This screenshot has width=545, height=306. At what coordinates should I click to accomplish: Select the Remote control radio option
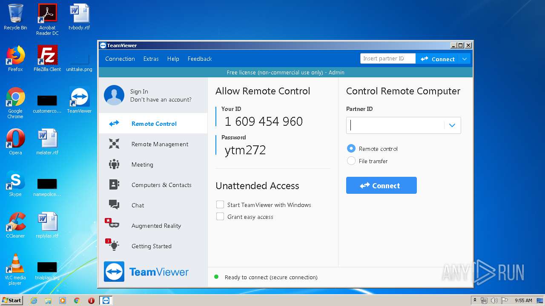click(x=351, y=149)
